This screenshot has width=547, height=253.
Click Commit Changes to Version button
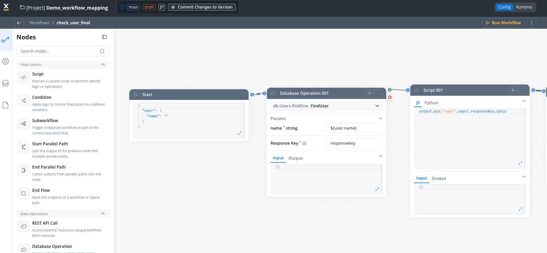tap(202, 7)
